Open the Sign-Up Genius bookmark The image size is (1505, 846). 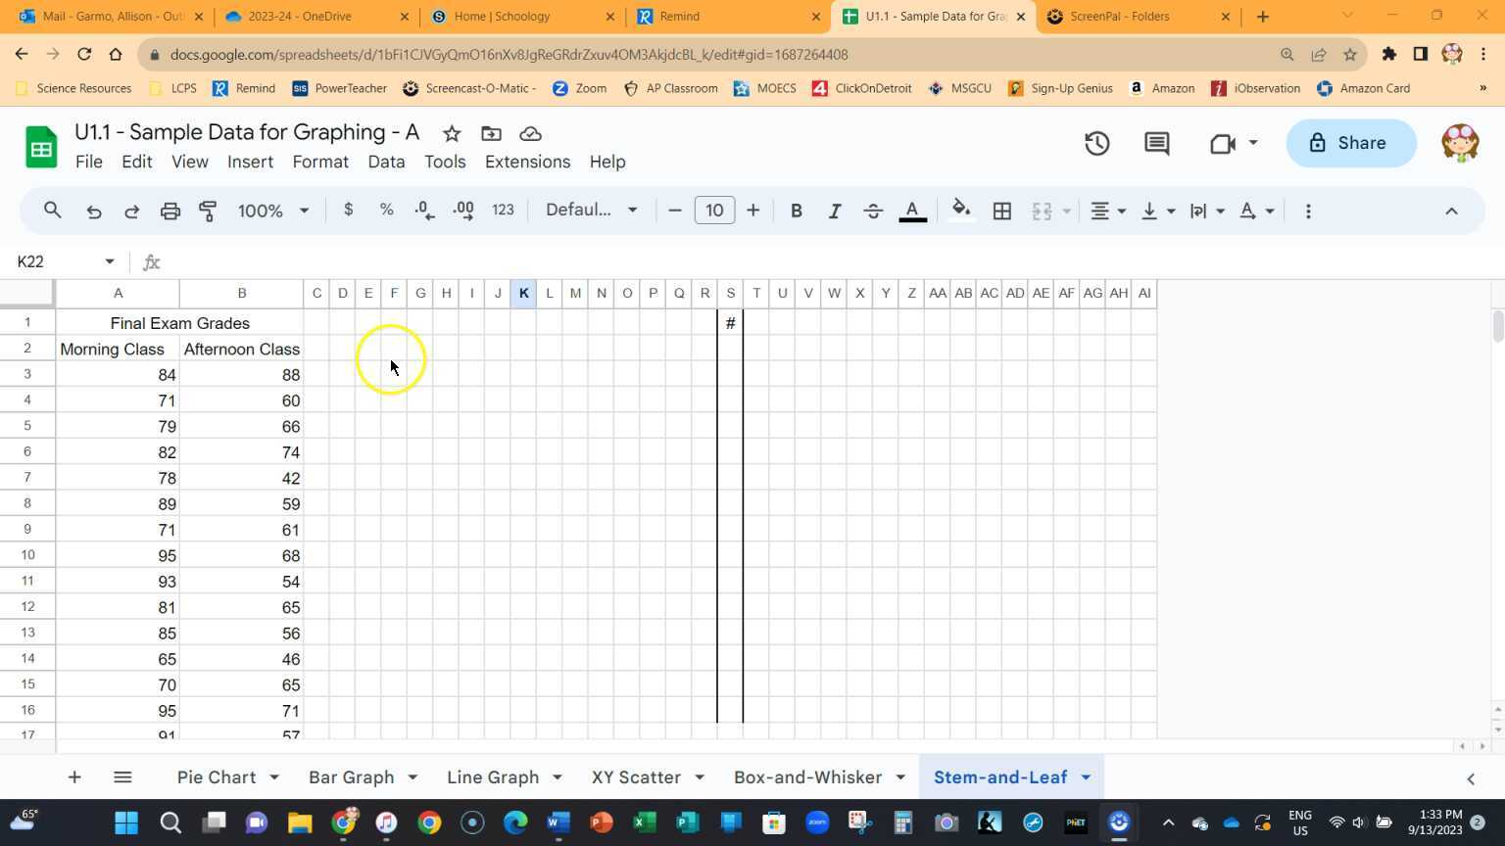(1067, 88)
